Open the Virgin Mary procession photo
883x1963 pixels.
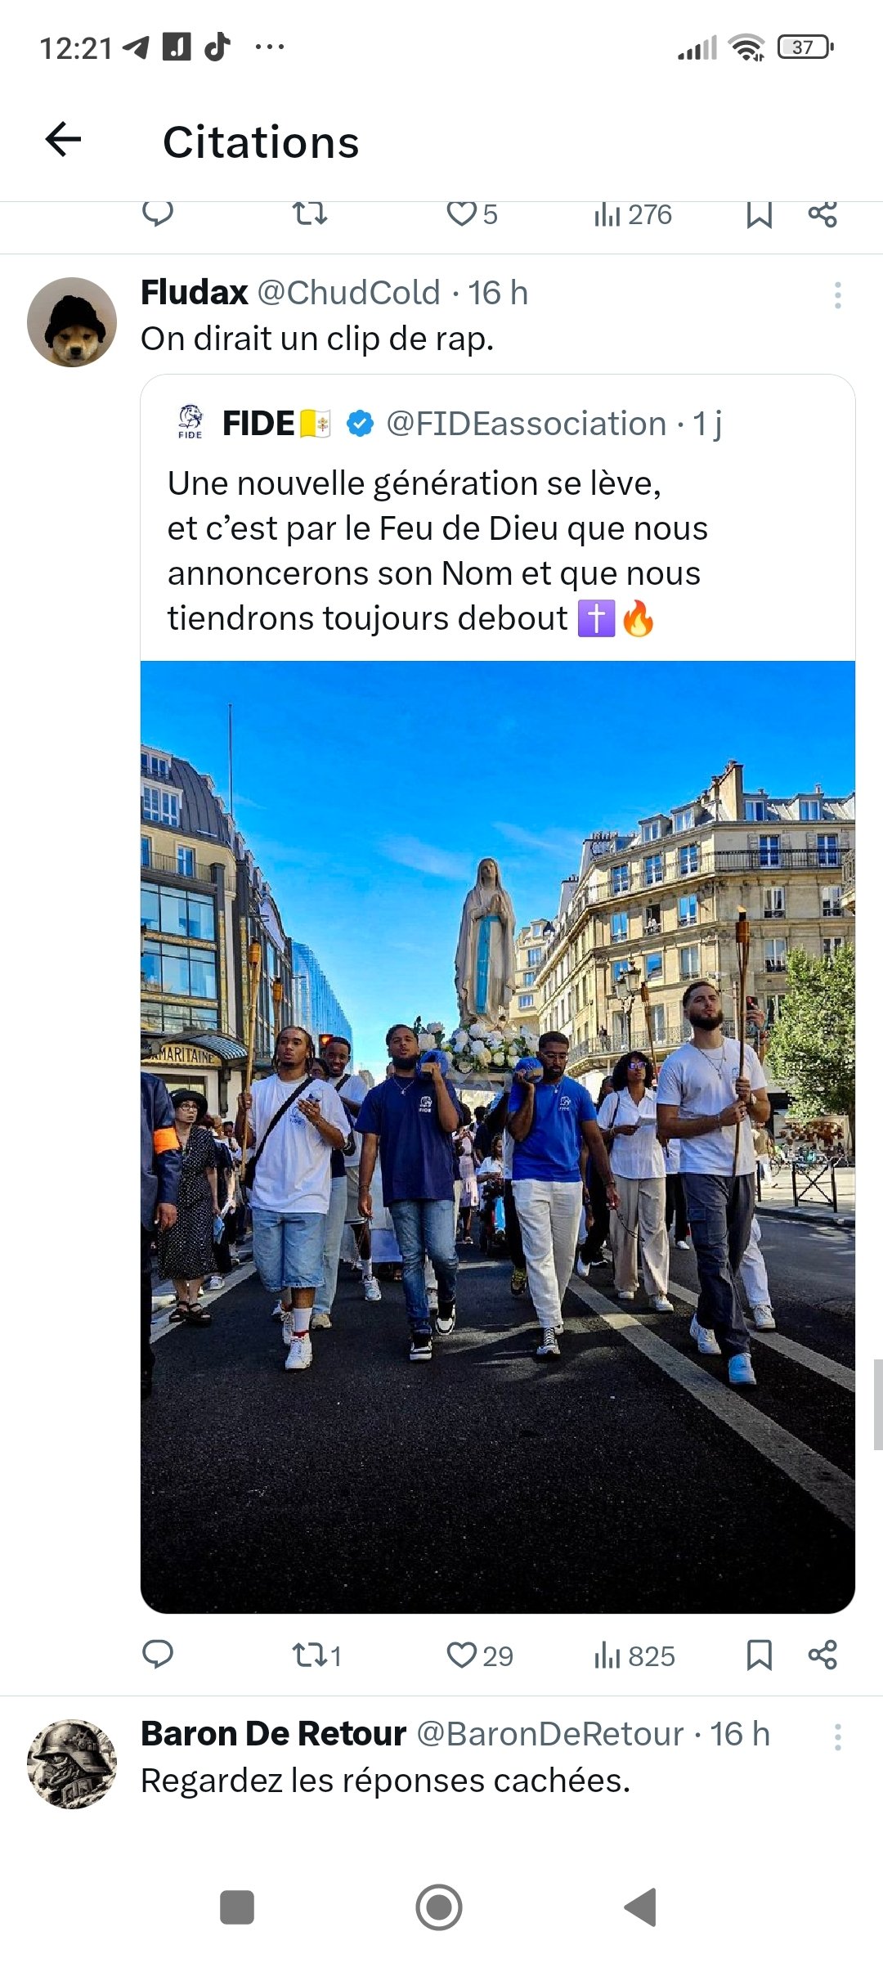coord(497,1137)
